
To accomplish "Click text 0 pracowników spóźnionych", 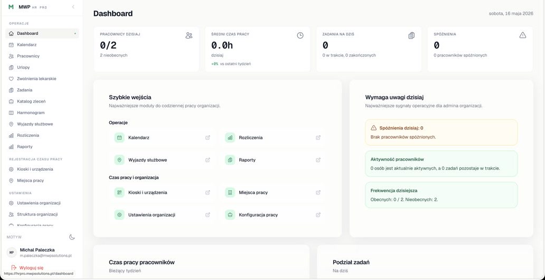I will coord(460,55).
